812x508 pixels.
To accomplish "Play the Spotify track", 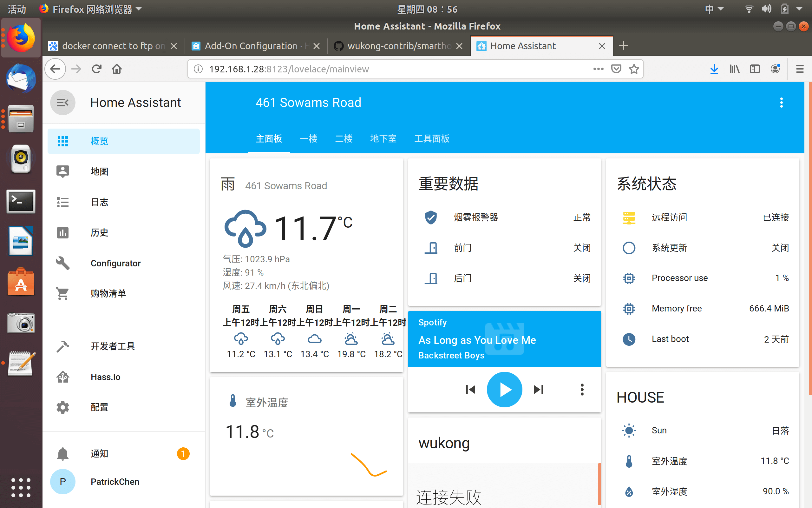I will 504,389.
